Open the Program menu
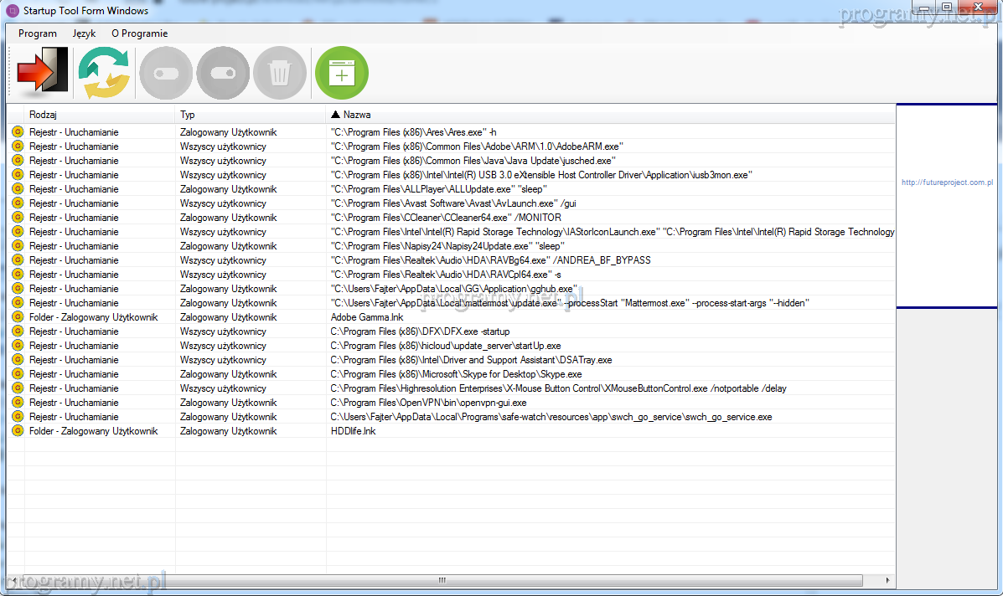The width and height of the screenshot is (1003, 596). 38,33
